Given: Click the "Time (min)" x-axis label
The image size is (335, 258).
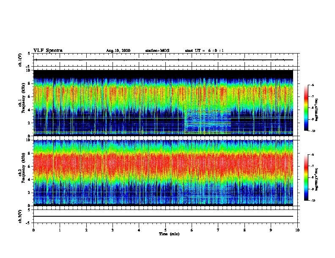Looking at the screenshot, I should tap(169, 234).
